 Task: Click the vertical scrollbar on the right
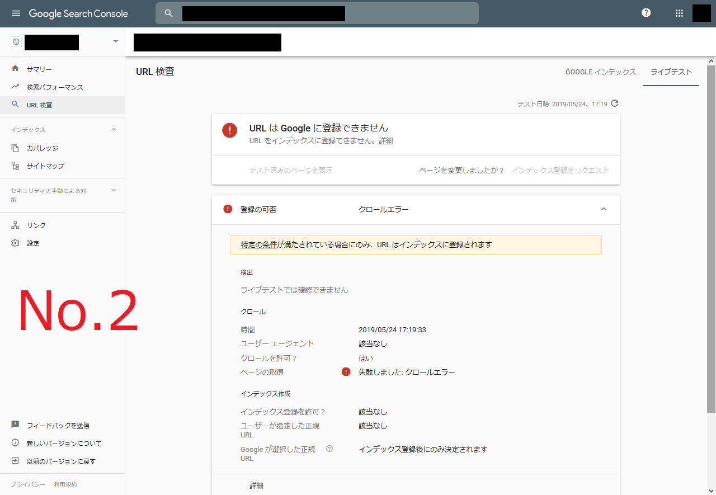pyautogui.click(x=712, y=239)
